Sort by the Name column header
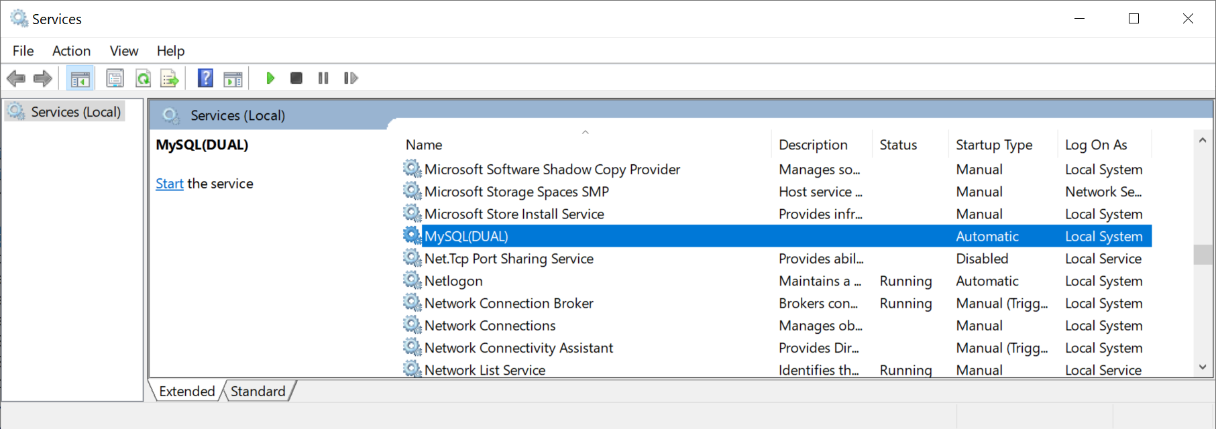Image resolution: width=1216 pixels, height=429 pixels. 424,145
